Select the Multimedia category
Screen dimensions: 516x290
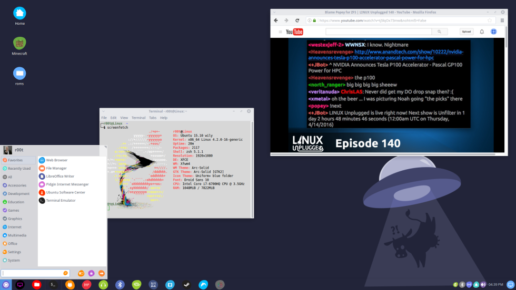tap(17, 235)
